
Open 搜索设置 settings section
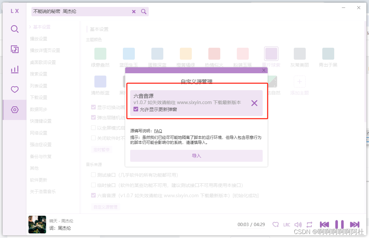coord(39,74)
